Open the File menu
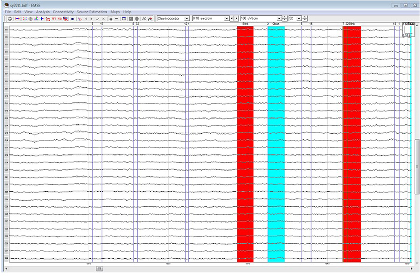 click(8, 12)
